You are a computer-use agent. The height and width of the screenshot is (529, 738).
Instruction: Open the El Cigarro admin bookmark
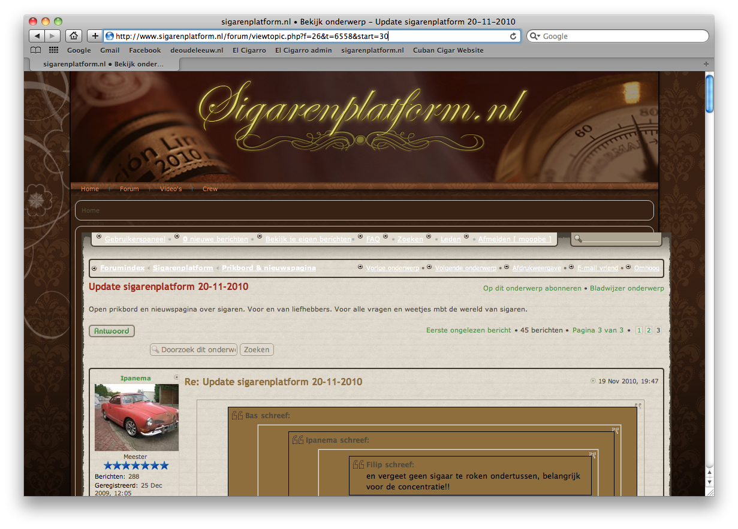303,50
